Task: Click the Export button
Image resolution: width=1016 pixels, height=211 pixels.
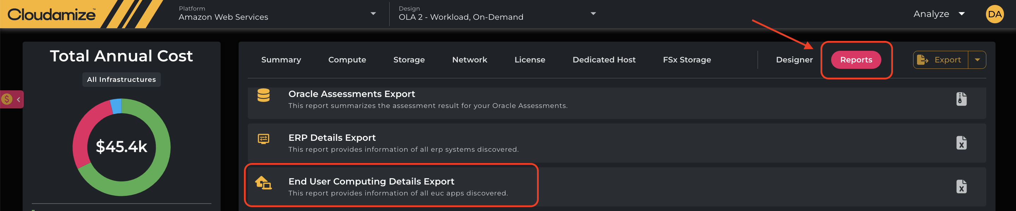Action: tap(940, 60)
